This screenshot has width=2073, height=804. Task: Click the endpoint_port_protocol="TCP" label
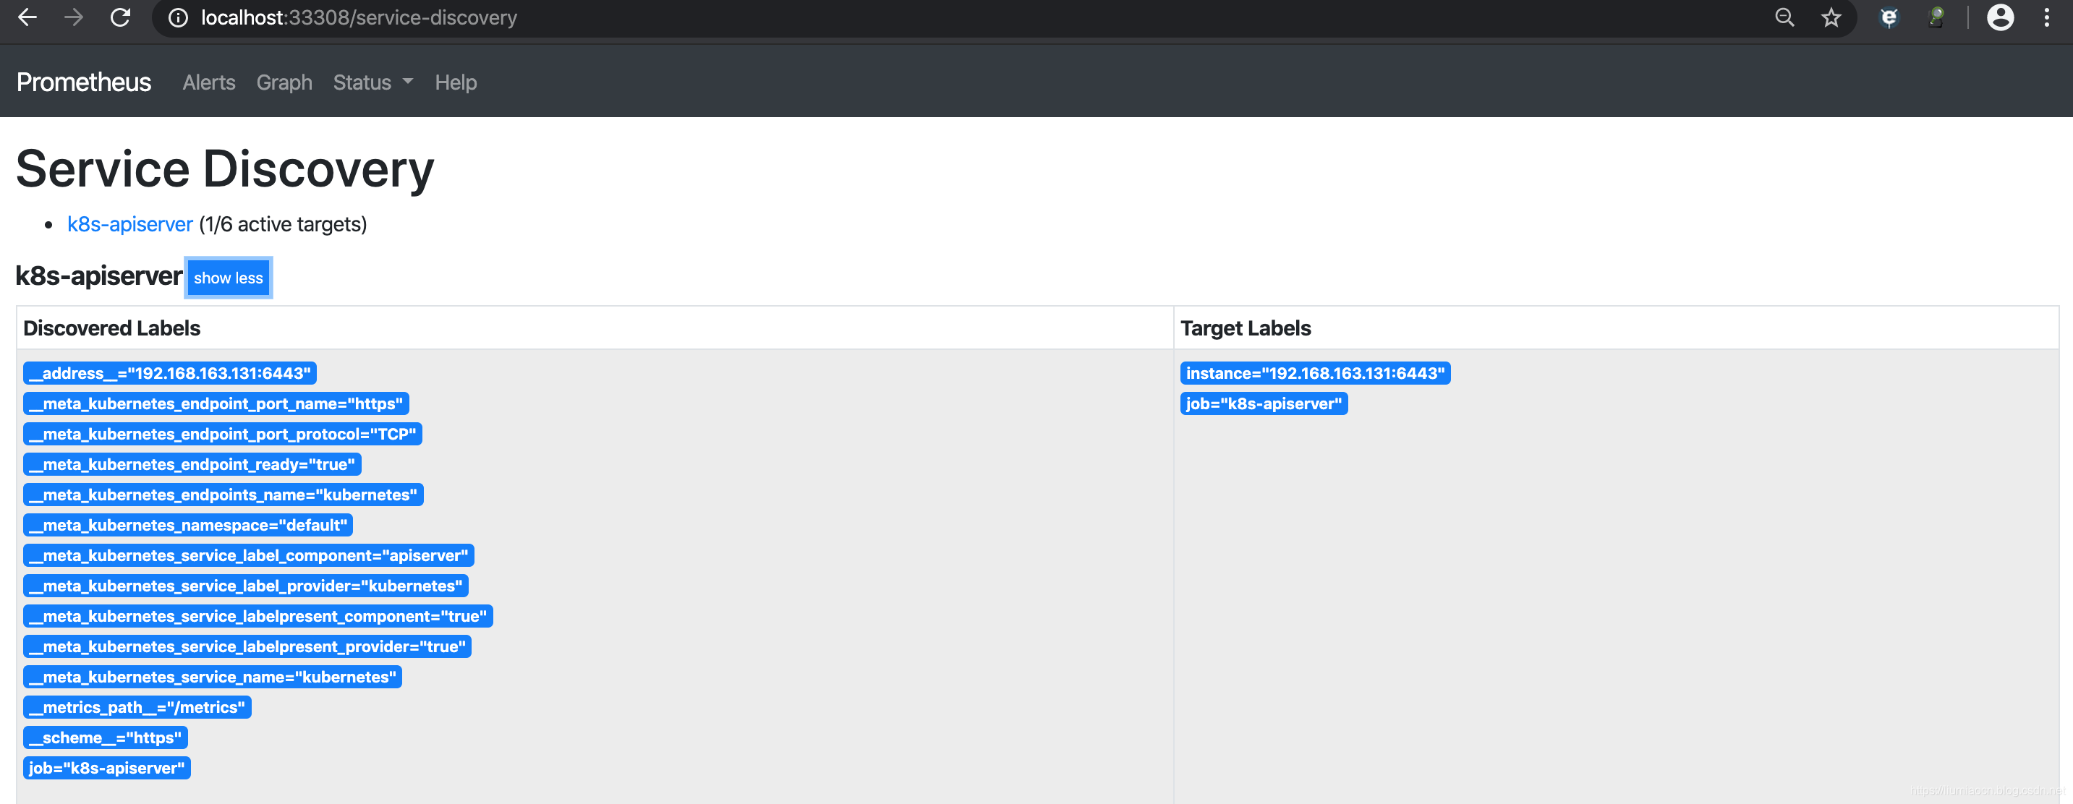223,435
